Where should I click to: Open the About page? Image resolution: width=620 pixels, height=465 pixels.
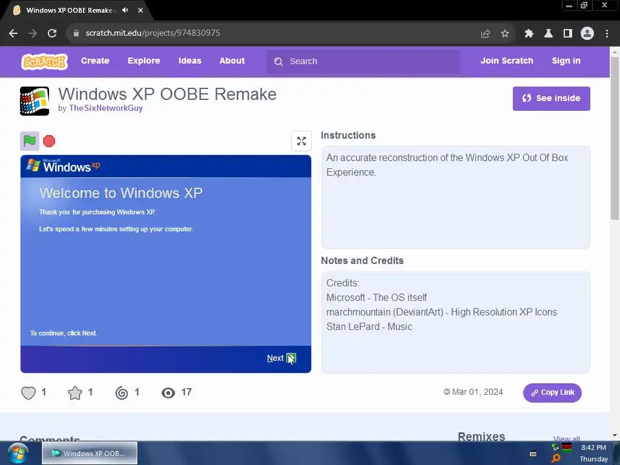[232, 61]
